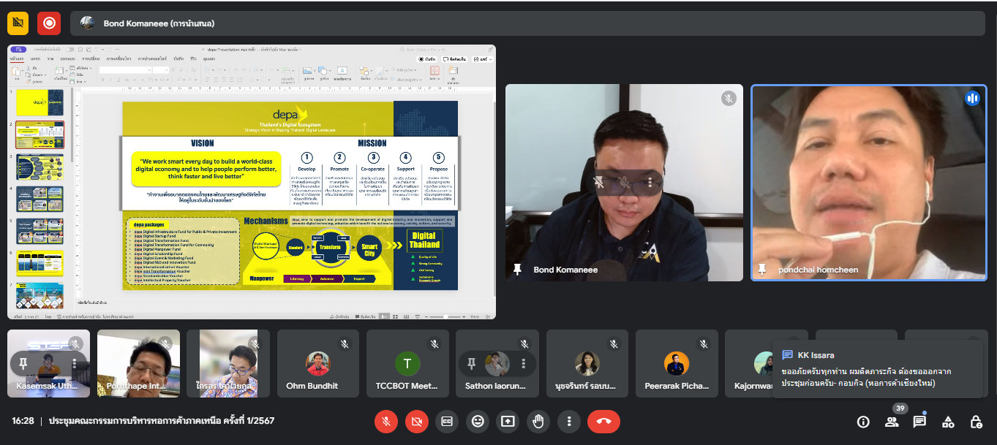Click the yellow icon at top left
Image resolution: width=997 pixels, height=445 pixels.
[x=18, y=23]
